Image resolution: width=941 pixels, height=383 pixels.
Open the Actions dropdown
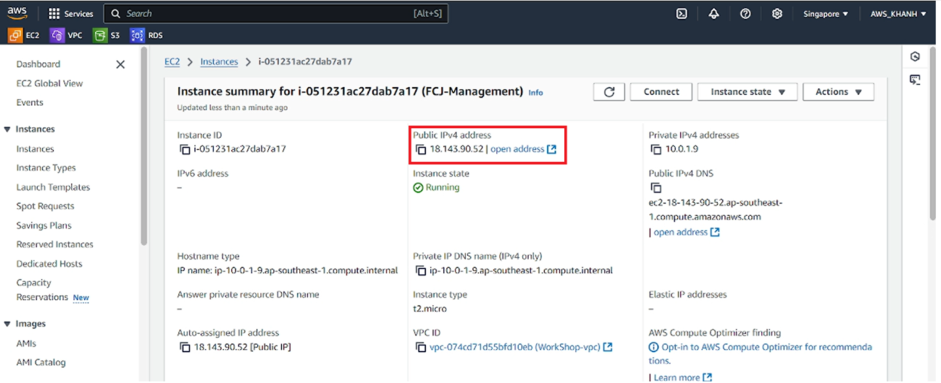(x=838, y=92)
